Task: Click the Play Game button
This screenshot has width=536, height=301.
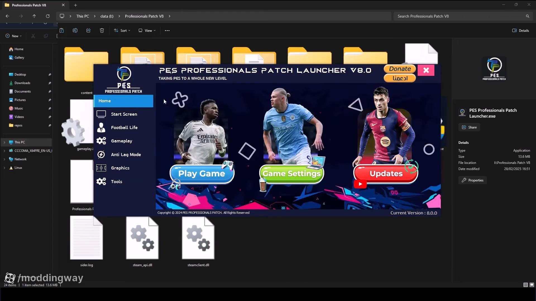Action: [x=202, y=174]
